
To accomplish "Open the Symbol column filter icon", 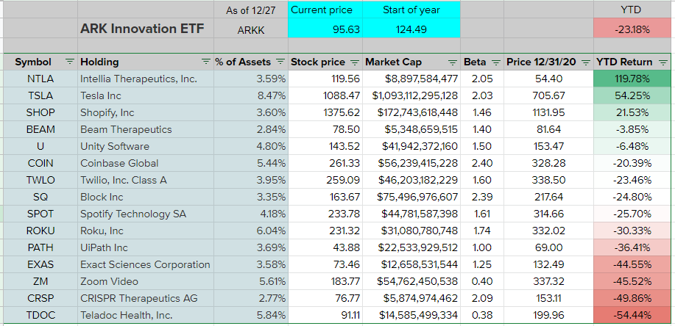I will point(69,62).
